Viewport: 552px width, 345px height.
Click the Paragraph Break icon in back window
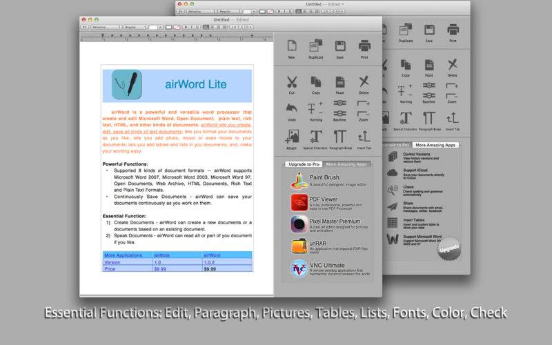pos(428,118)
